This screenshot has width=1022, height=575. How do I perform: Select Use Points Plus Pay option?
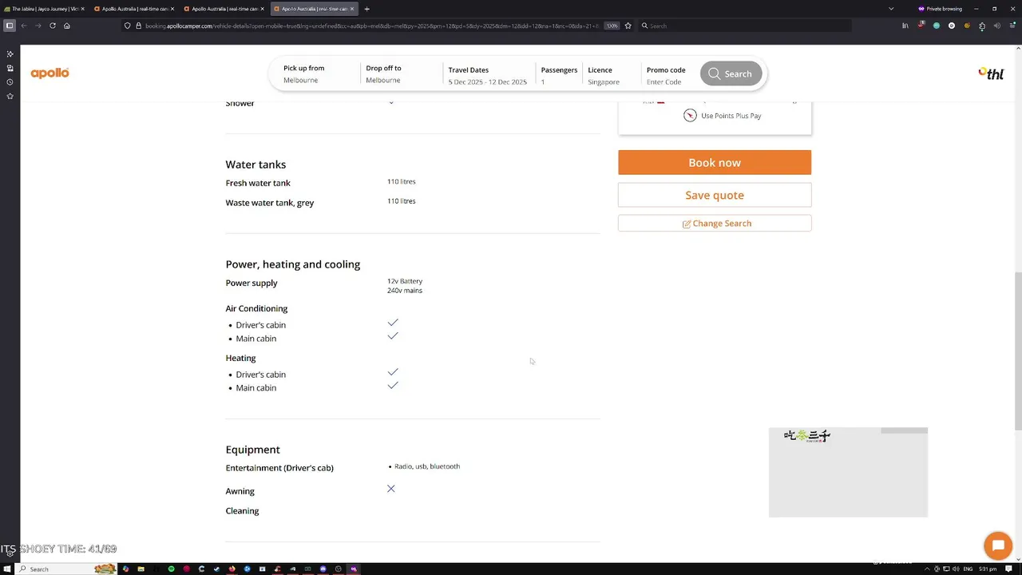click(x=723, y=116)
